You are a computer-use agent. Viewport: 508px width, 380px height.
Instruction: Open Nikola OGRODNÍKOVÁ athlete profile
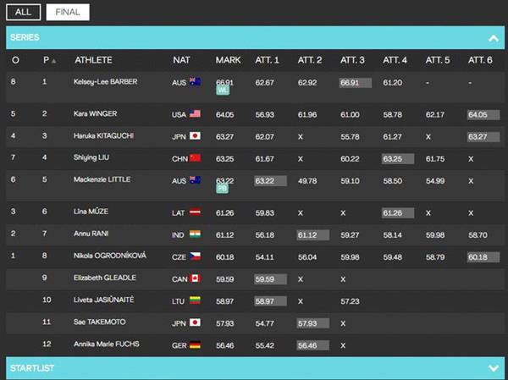point(110,256)
